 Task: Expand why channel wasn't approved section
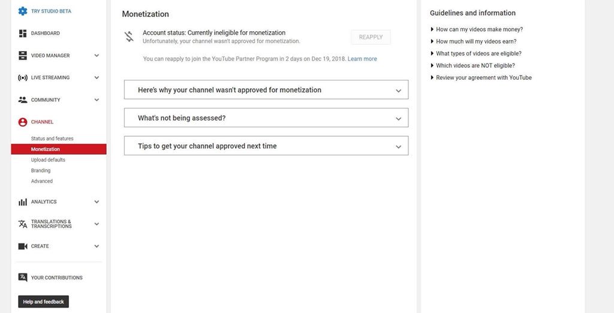pyautogui.click(x=266, y=90)
